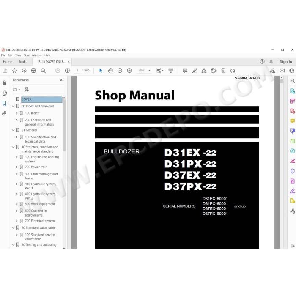Select the highlighter pen tool
296x296 pixels.
click(x=195, y=71)
